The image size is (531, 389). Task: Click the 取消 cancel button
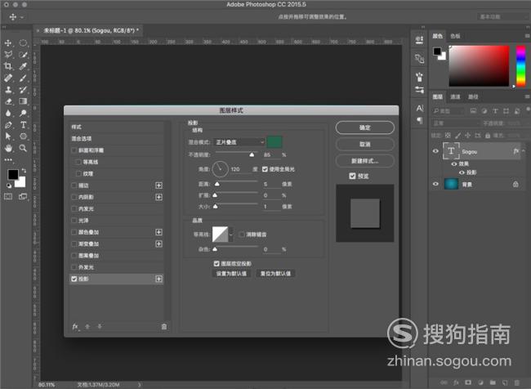[x=364, y=145]
